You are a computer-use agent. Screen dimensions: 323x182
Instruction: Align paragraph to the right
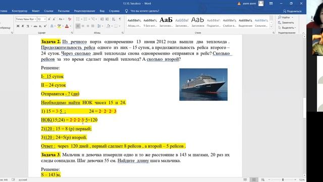coord(88,26)
